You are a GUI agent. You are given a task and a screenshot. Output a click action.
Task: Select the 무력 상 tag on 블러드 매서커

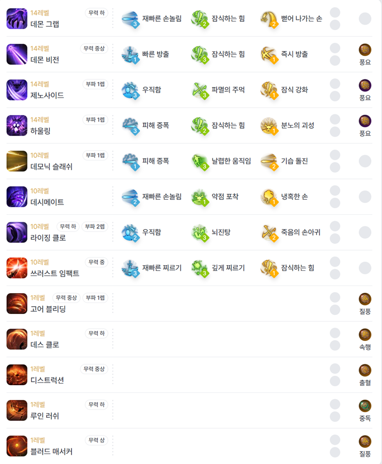point(96,440)
